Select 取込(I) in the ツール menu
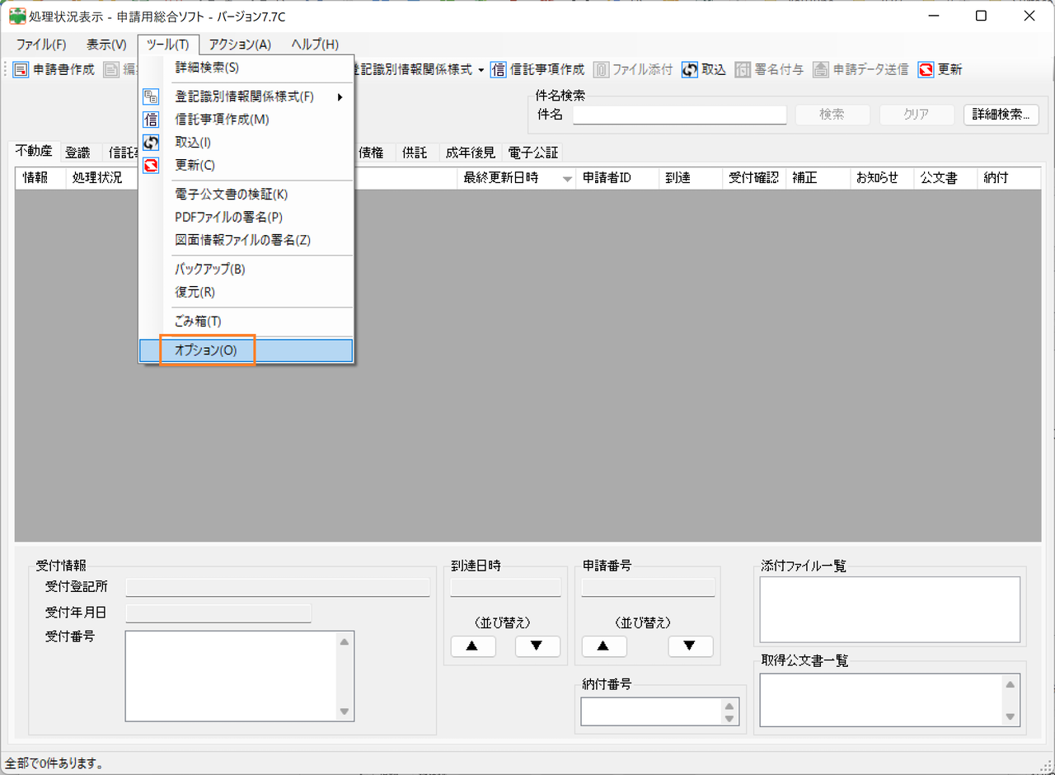The height and width of the screenshot is (775, 1055). pos(194,143)
